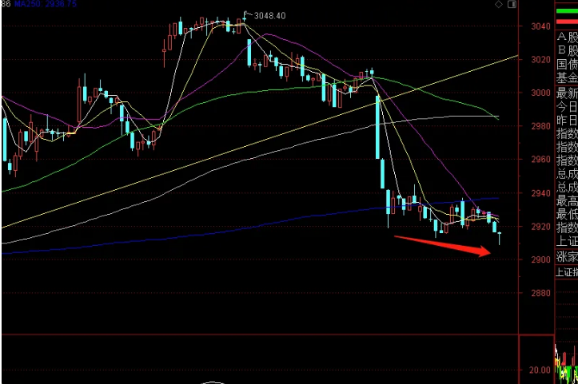Click the 3040 price axis label
The width and height of the screenshot is (578, 384).
[x=540, y=26]
